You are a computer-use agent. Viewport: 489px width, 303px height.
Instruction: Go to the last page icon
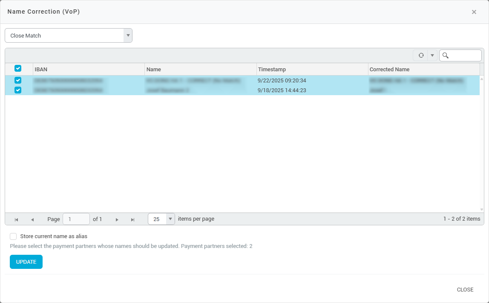pos(132,219)
